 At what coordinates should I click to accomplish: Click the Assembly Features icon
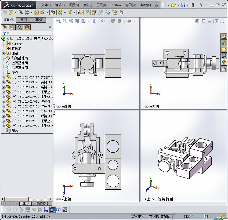click(60, 13)
